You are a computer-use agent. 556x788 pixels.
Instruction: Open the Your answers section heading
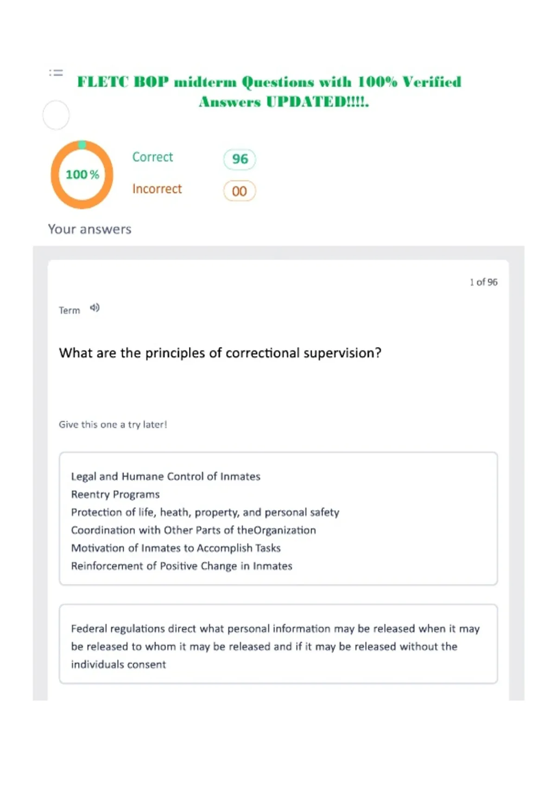pyautogui.click(x=90, y=229)
